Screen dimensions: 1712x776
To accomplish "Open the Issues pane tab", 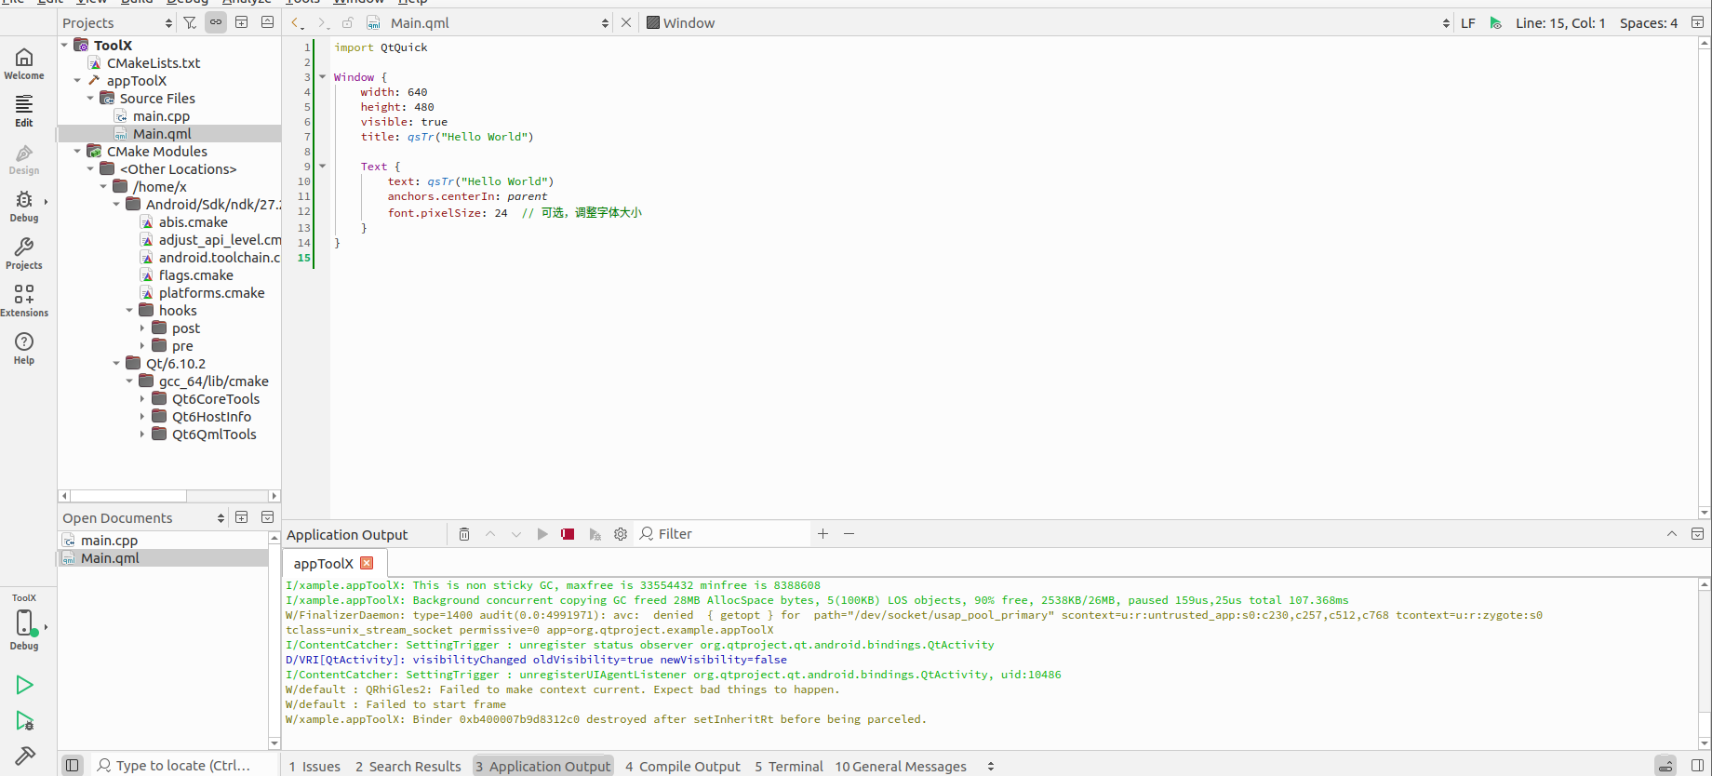I will click(x=314, y=766).
